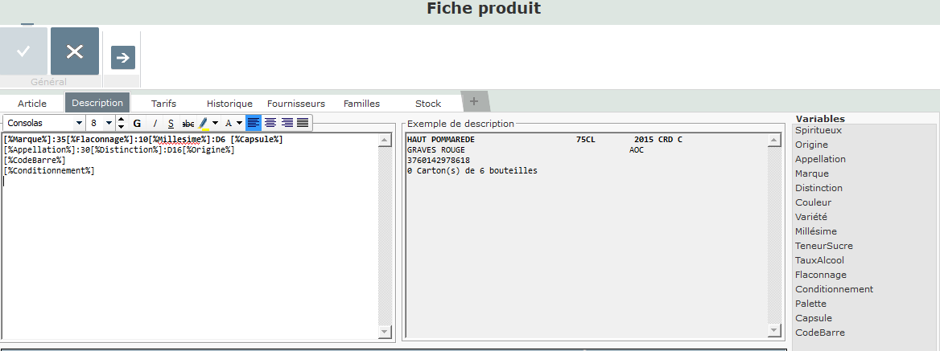Select the CodeBarre variable in the list

pyautogui.click(x=820, y=333)
